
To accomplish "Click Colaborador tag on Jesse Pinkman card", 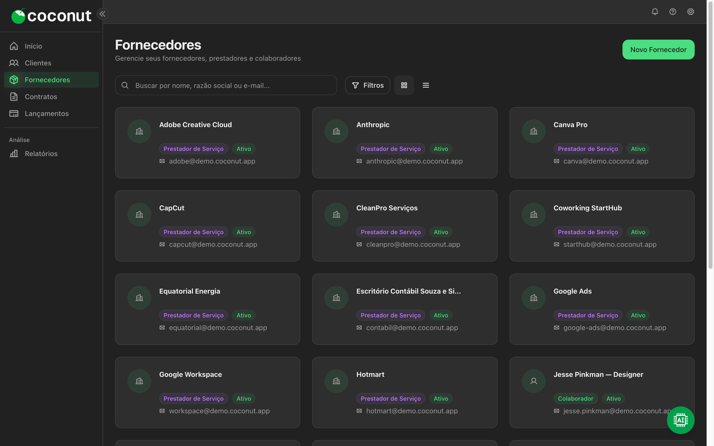I will 576,399.
